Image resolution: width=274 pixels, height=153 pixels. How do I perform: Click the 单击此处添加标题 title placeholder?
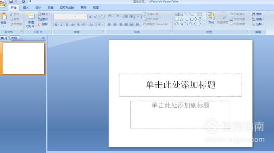pyautogui.click(x=181, y=85)
